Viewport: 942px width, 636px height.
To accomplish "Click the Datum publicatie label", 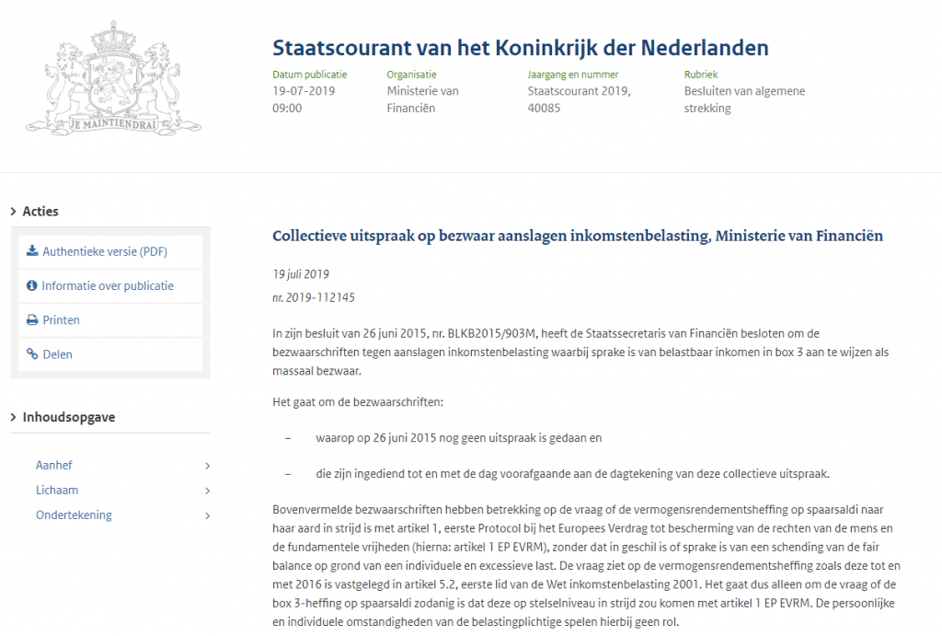I will coord(309,75).
